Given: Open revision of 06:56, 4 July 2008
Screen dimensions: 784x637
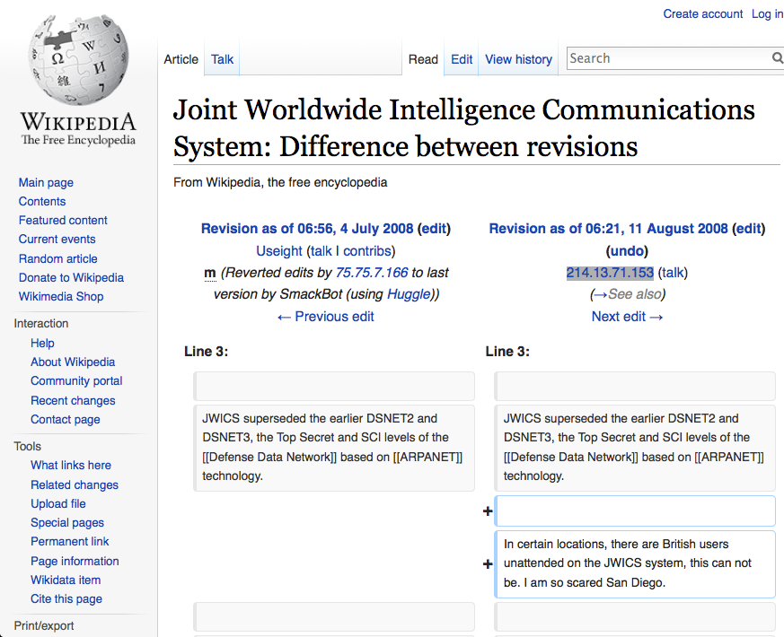Looking at the screenshot, I should tap(307, 229).
